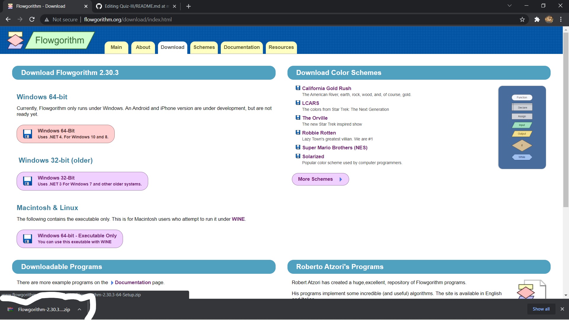Click the 'Macintosh & Linux' heading

[x=47, y=208]
